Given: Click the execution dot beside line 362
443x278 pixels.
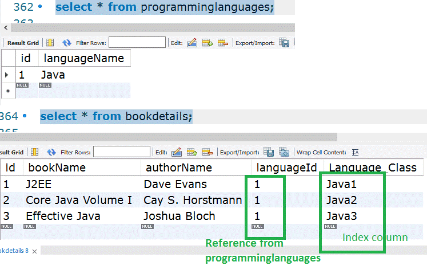Looking at the screenshot, I should (x=40, y=6).
